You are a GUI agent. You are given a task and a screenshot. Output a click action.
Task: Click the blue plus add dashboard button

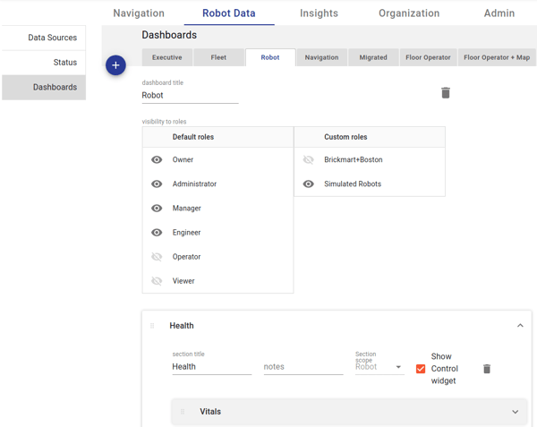[115, 65]
